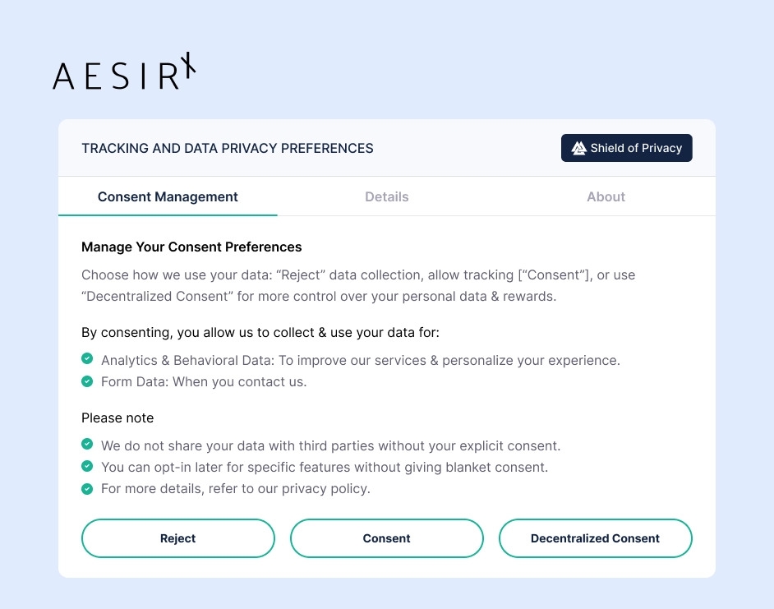Click the Manage Your Consent Preferences heading

[191, 247]
